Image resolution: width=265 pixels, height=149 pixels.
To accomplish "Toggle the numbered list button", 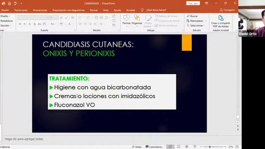I will pyautogui.click(x=88, y=17).
